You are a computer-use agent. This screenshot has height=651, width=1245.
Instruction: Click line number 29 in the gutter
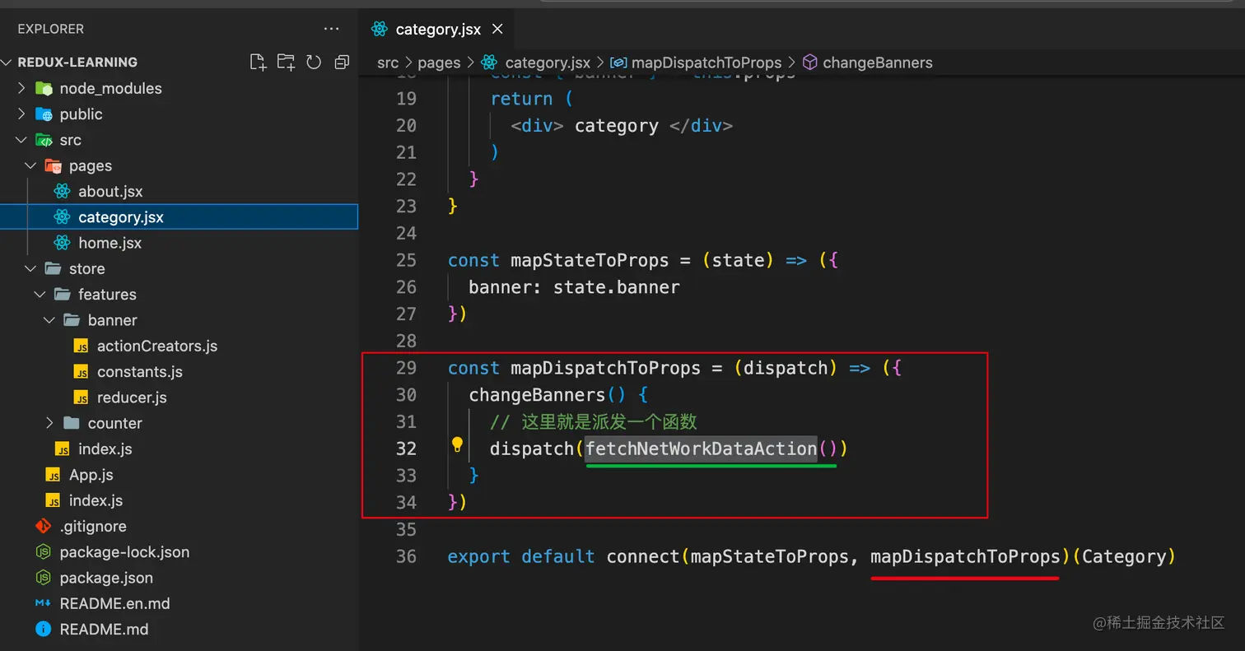point(407,368)
